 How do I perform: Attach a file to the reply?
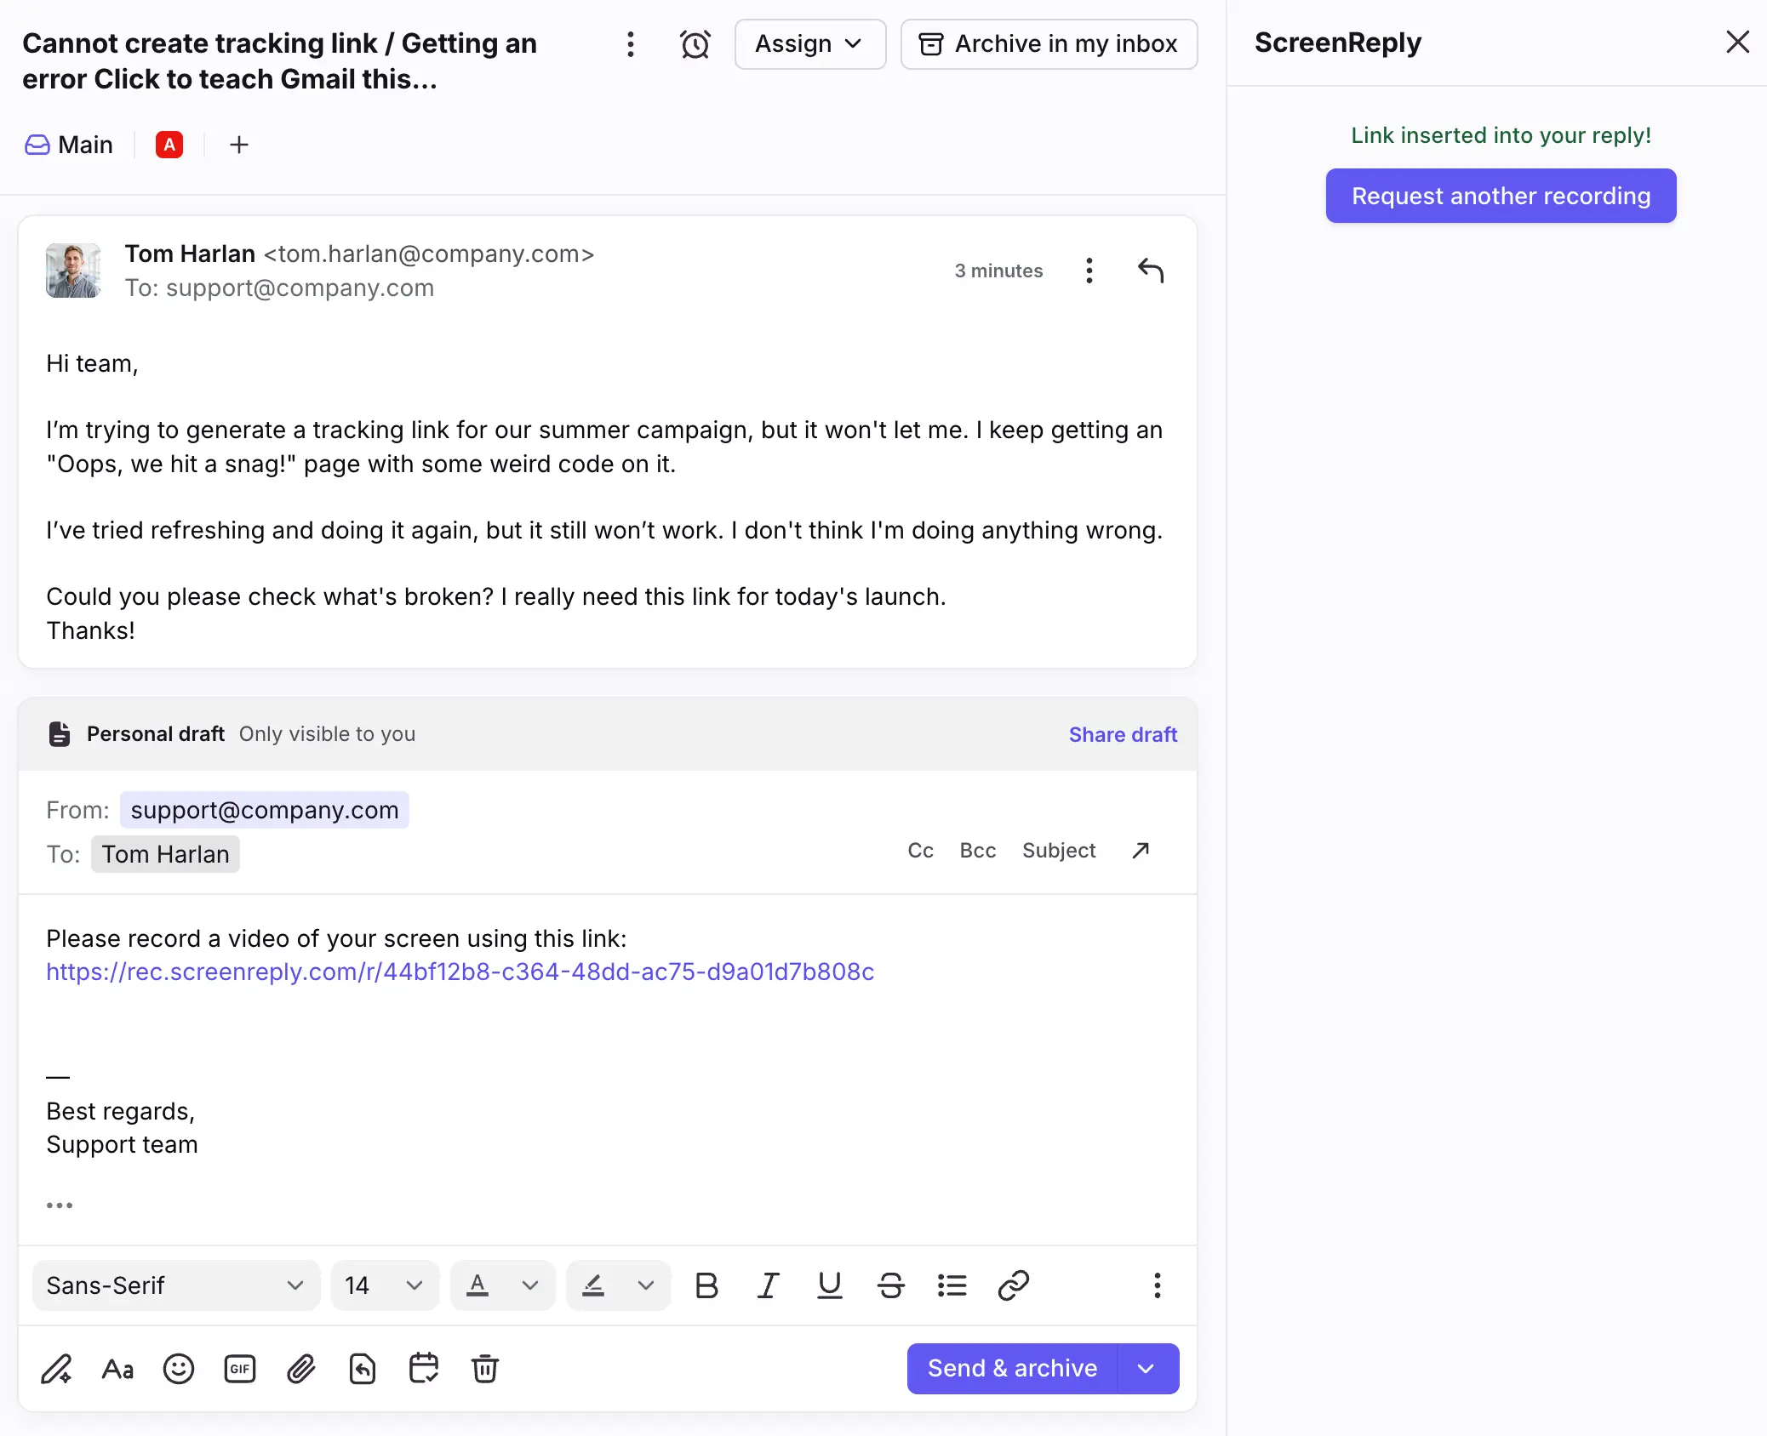click(x=300, y=1369)
